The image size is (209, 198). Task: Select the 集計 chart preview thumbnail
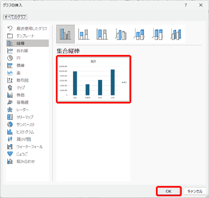click(93, 79)
